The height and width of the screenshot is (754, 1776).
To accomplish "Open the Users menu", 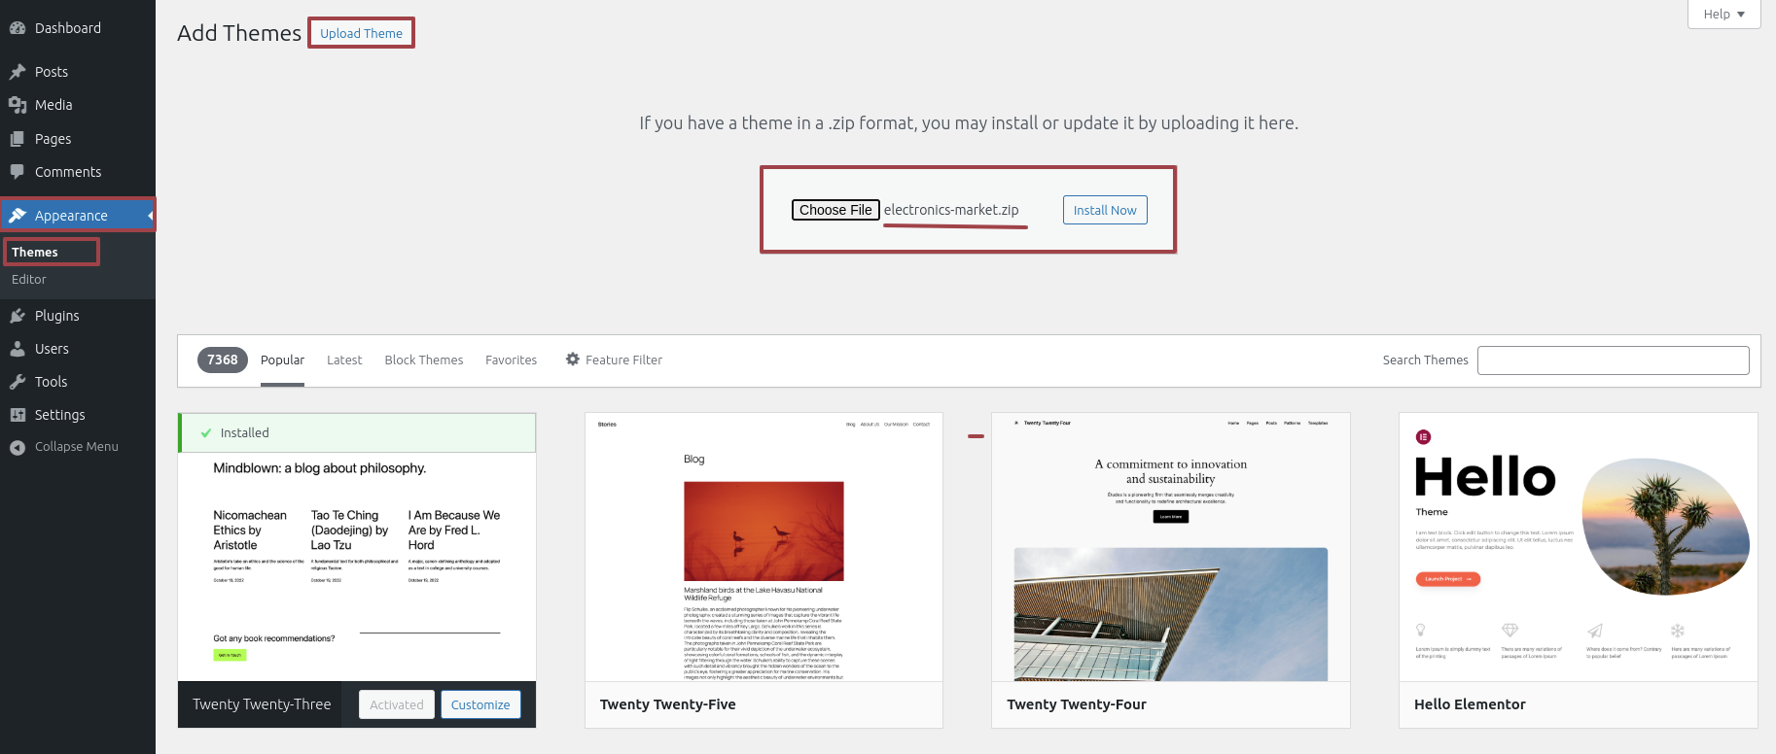I will tap(78, 349).
